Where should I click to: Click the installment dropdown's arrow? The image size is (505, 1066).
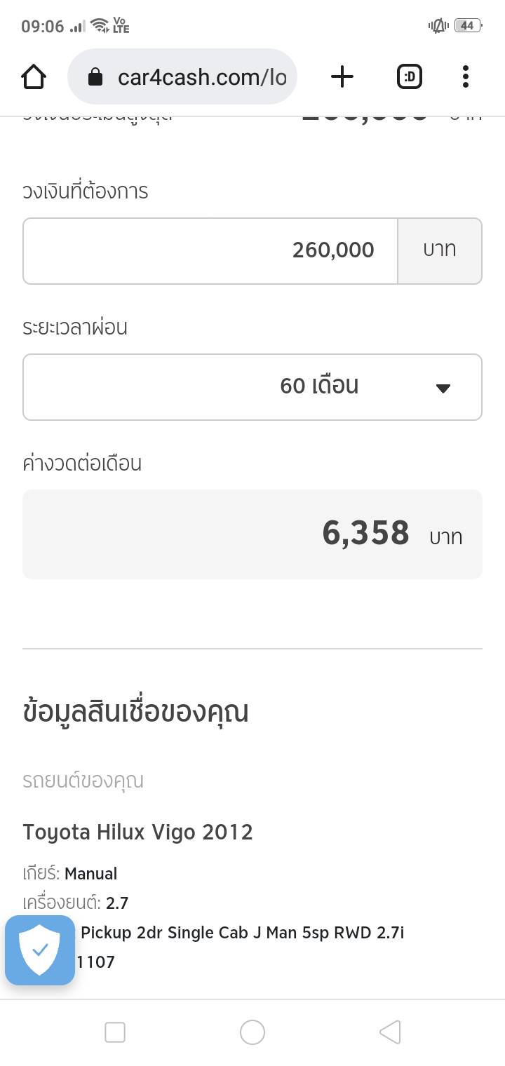coord(443,388)
